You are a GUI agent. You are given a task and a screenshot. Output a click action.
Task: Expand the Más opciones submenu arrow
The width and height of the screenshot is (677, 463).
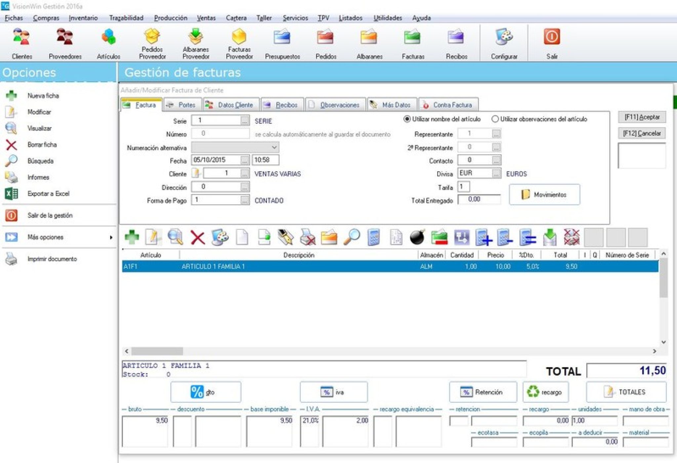(111, 237)
